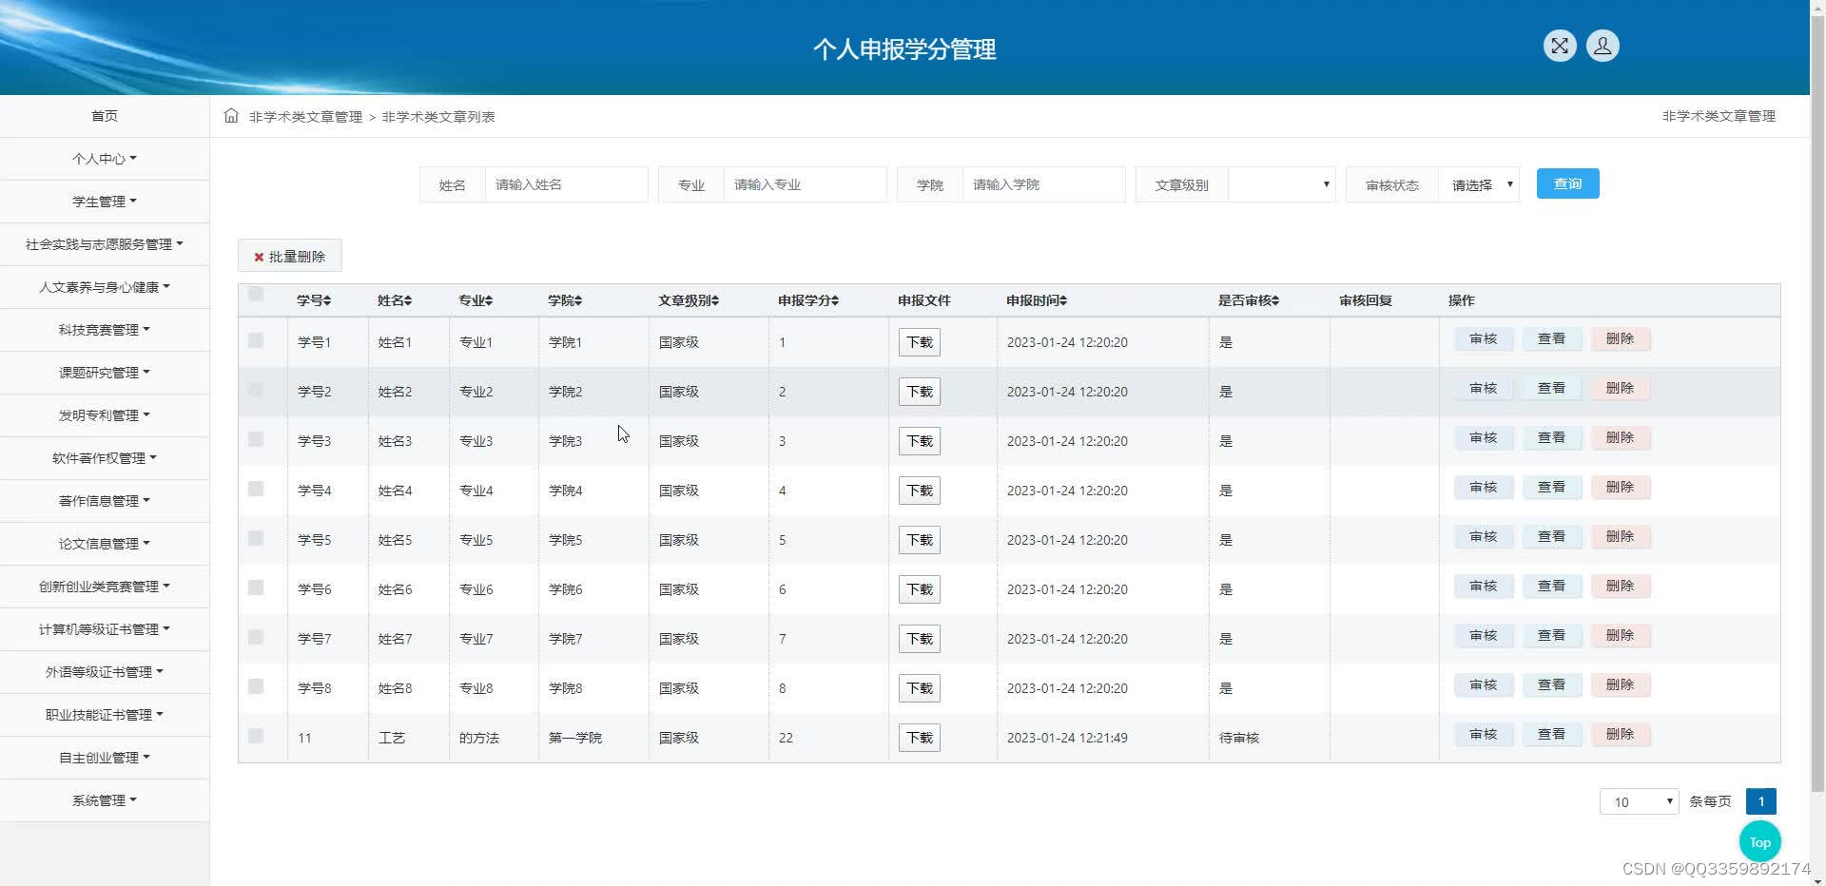
Task: Sort table by 学号 column arrows
Action: [x=327, y=300]
